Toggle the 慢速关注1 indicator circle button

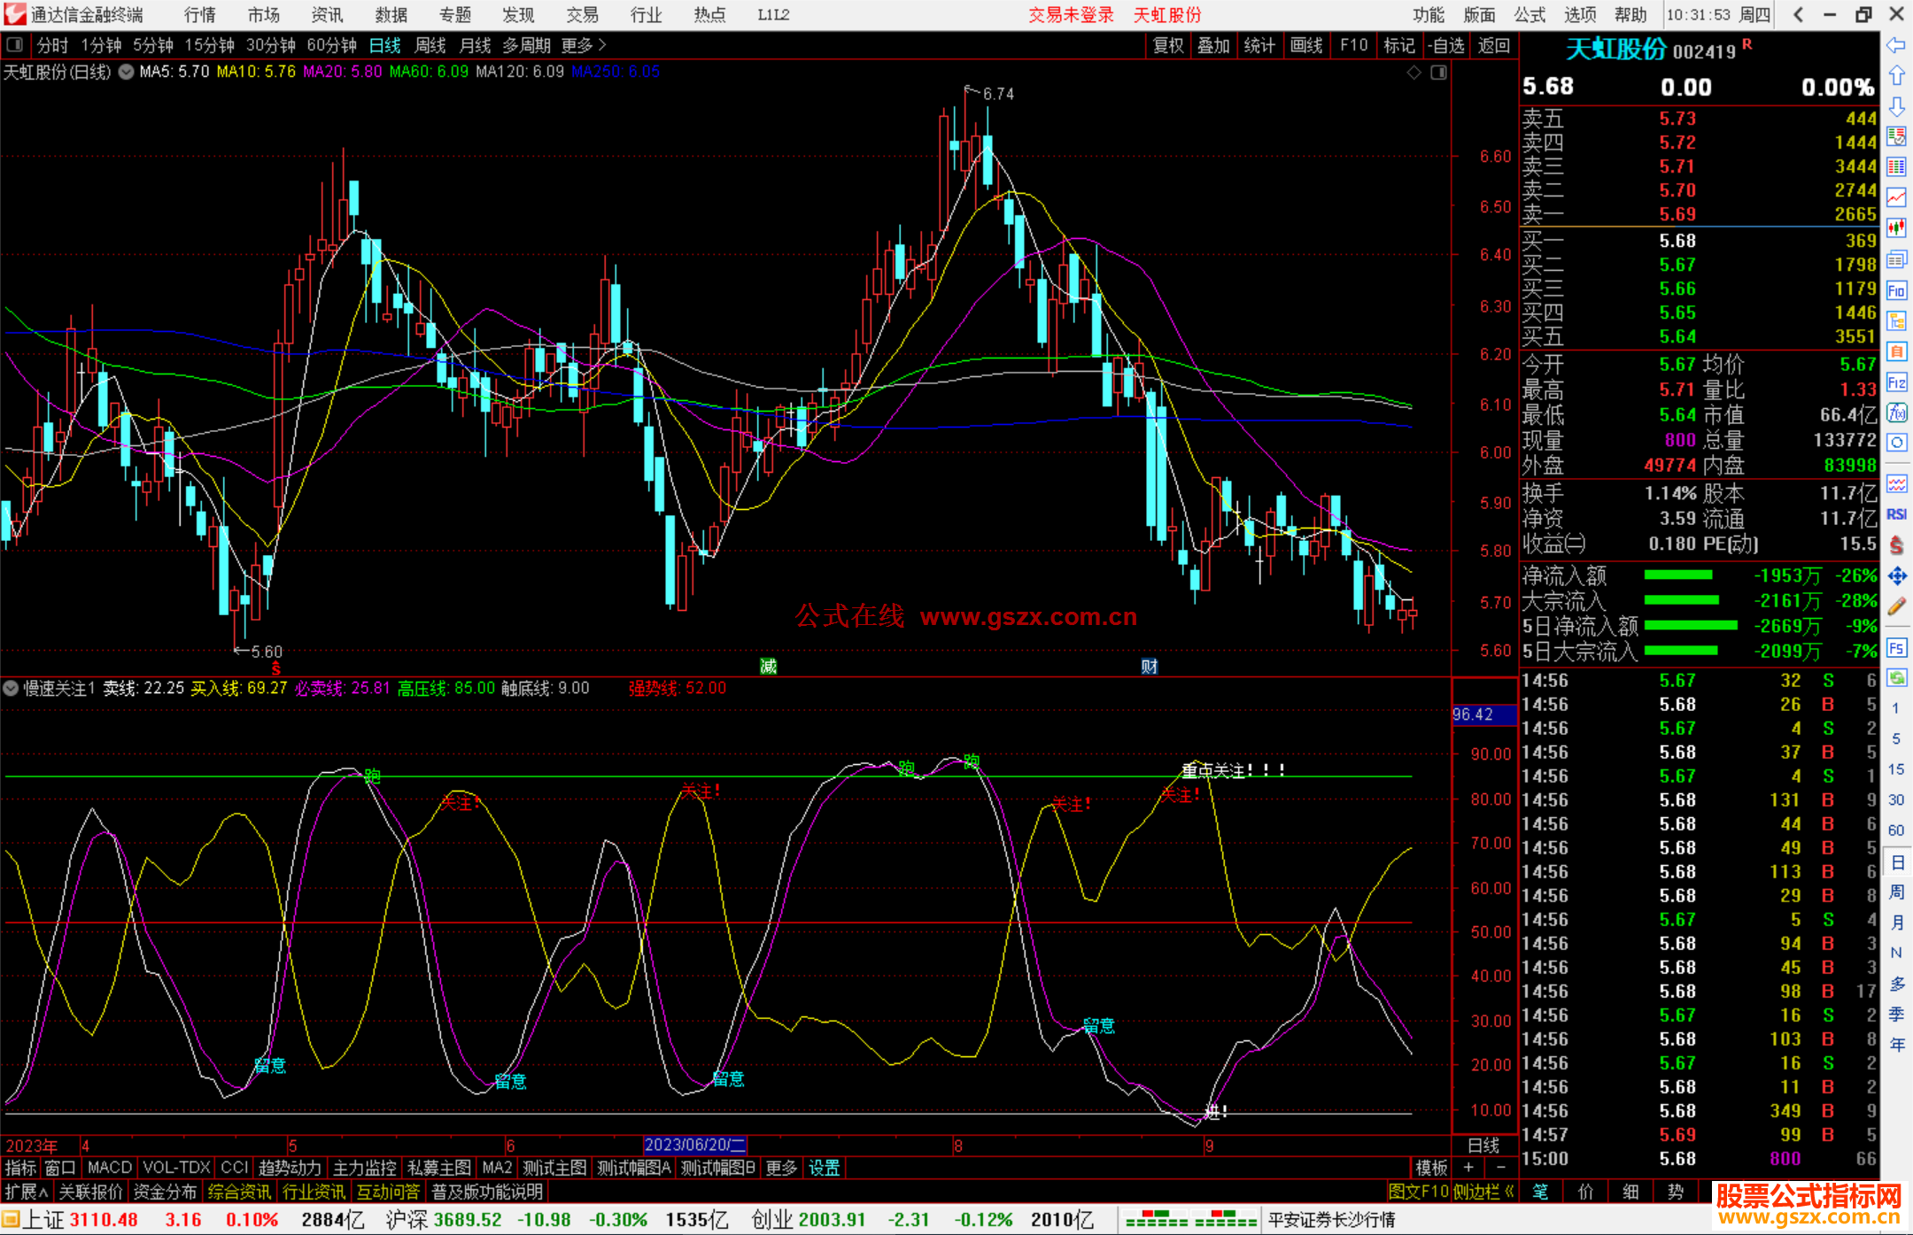click(x=11, y=688)
